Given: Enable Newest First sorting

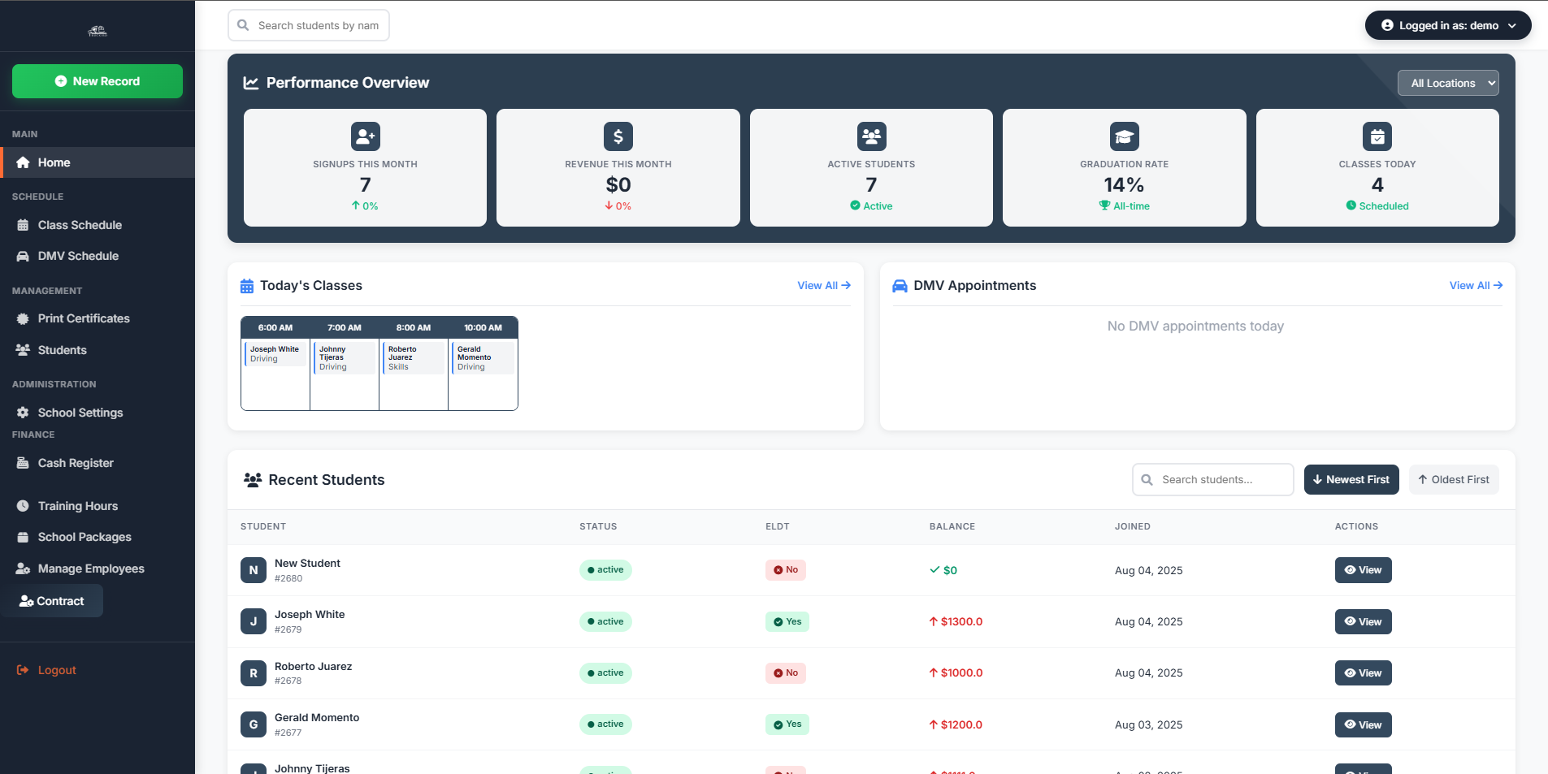Looking at the screenshot, I should click(x=1351, y=479).
